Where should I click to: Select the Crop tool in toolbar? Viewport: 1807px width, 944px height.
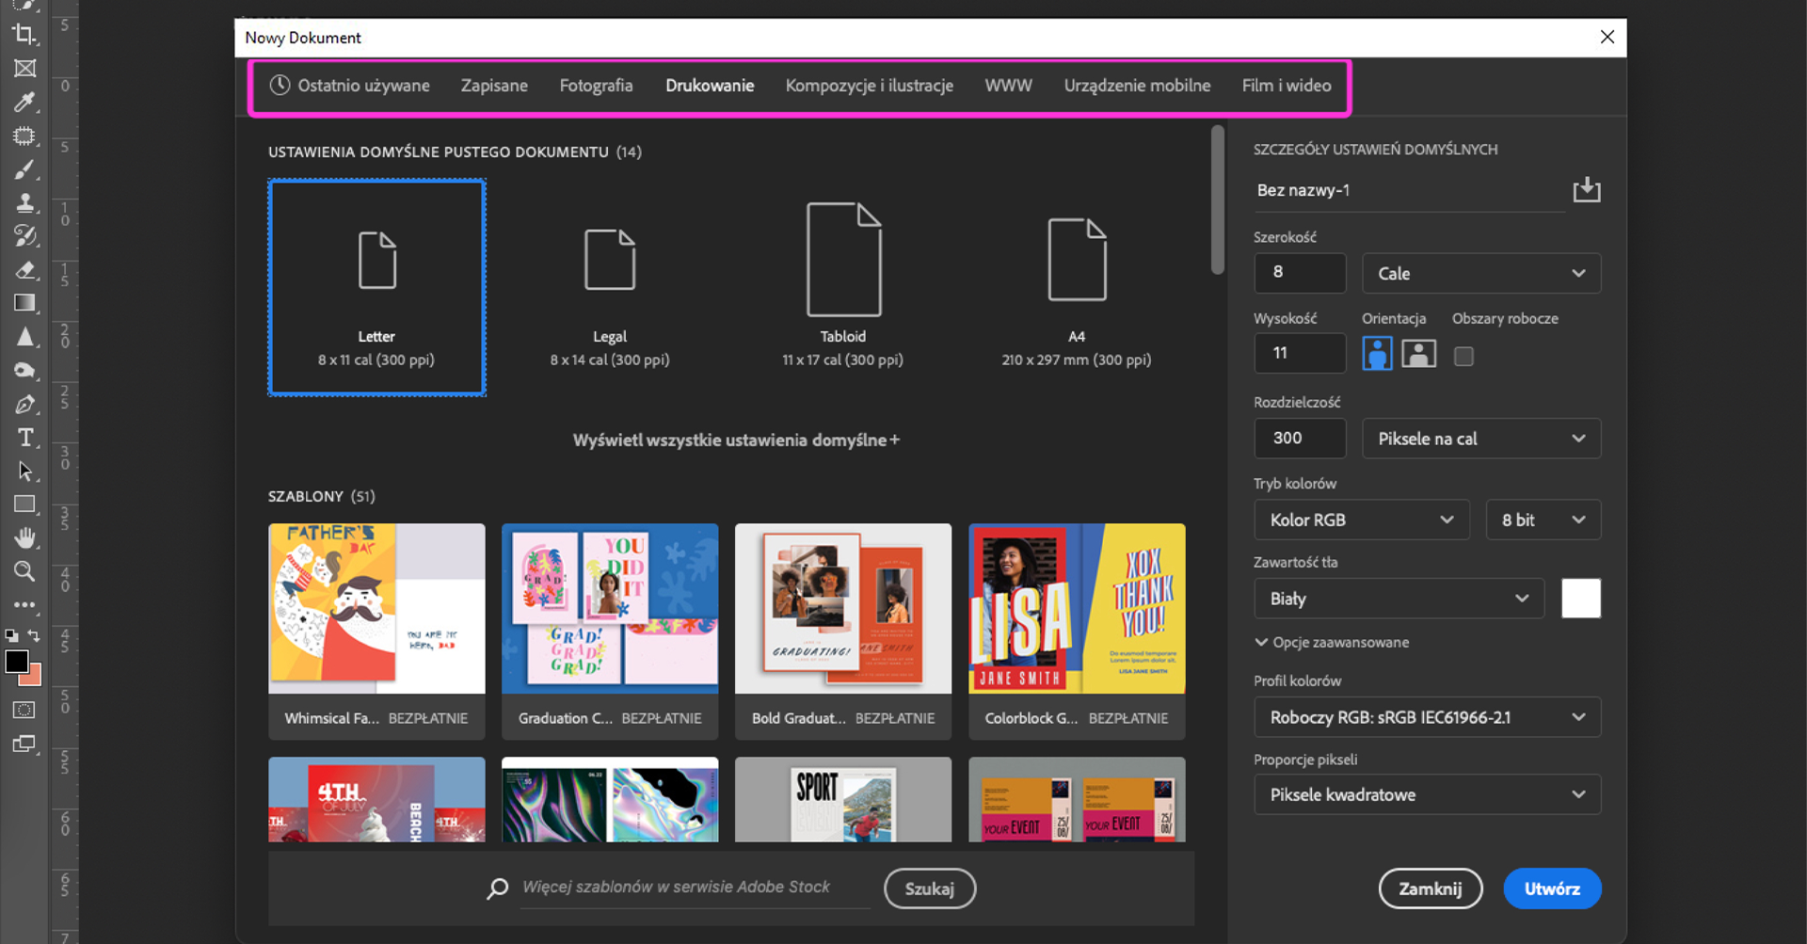(24, 35)
